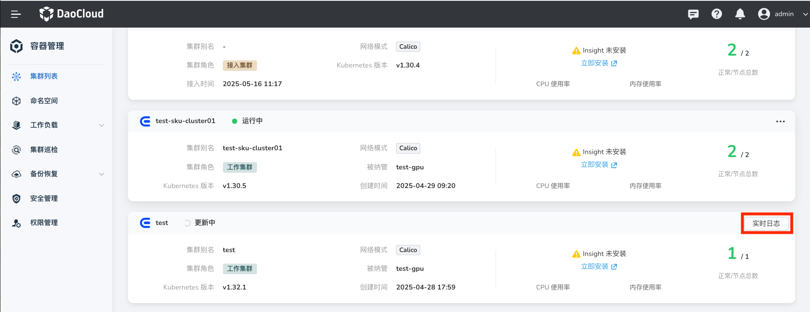
Task: Collapse the sidebar with the hamburger icon
Action: pyautogui.click(x=16, y=14)
